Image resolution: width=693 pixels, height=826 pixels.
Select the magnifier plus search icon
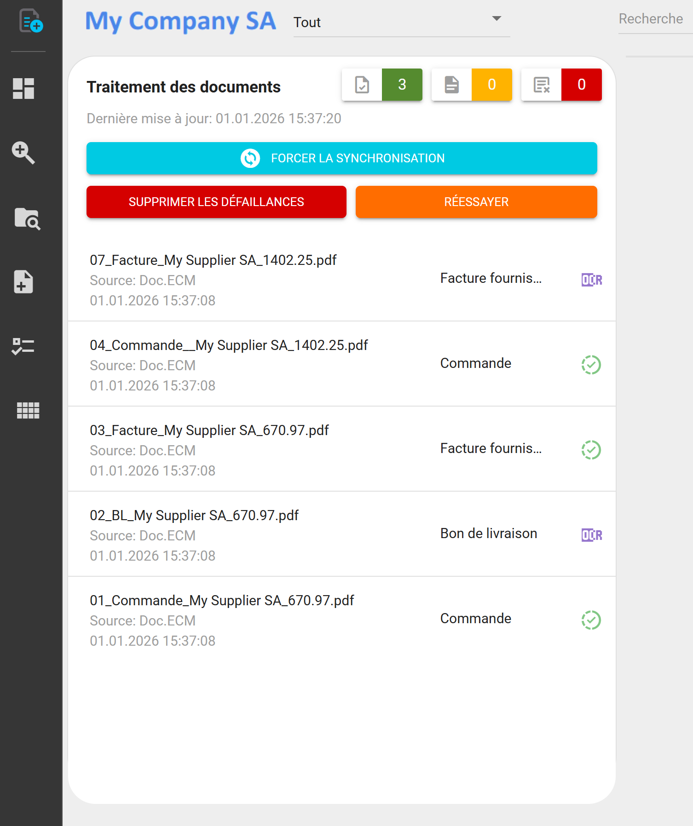[x=23, y=153]
